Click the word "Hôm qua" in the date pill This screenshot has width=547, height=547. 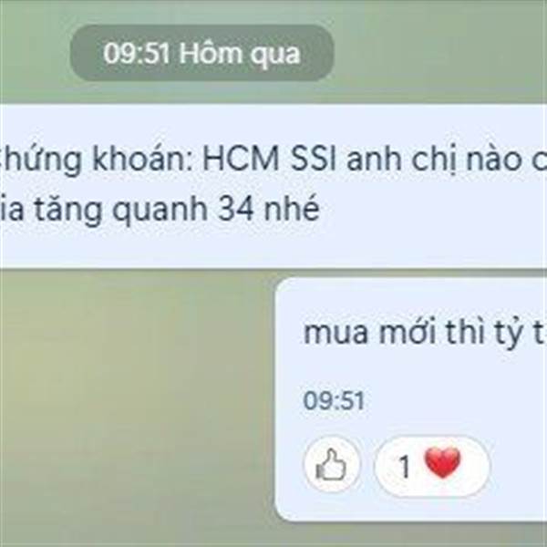[x=239, y=54]
